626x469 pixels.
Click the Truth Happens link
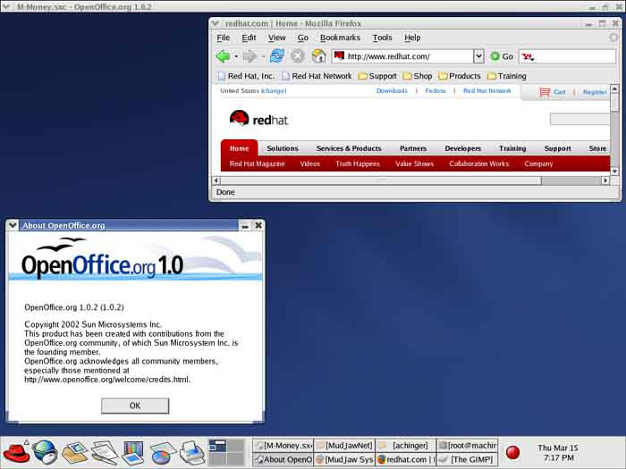358,163
